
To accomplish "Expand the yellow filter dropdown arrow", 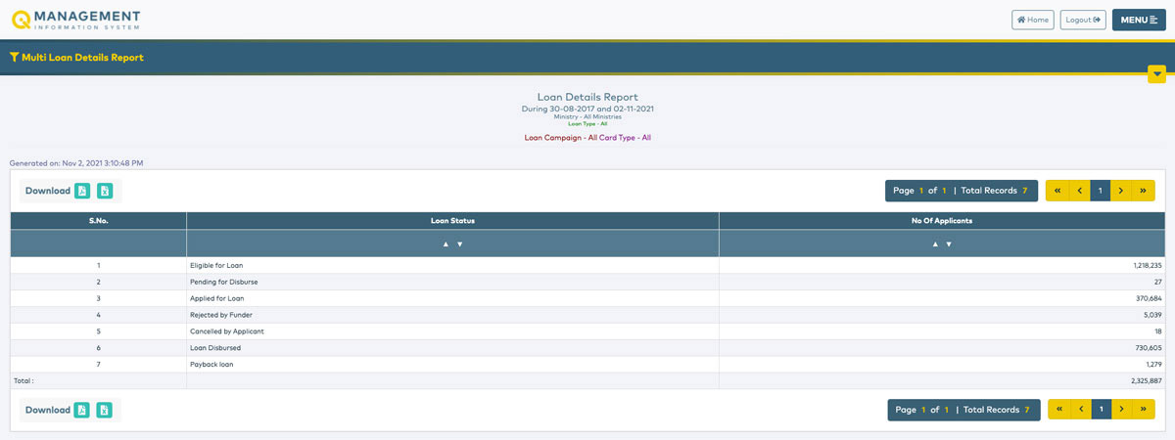I will click(x=1156, y=74).
